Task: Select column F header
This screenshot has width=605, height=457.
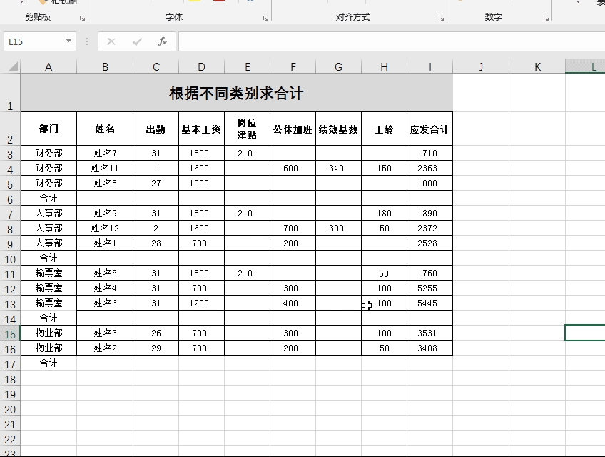Action: click(293, 67)
